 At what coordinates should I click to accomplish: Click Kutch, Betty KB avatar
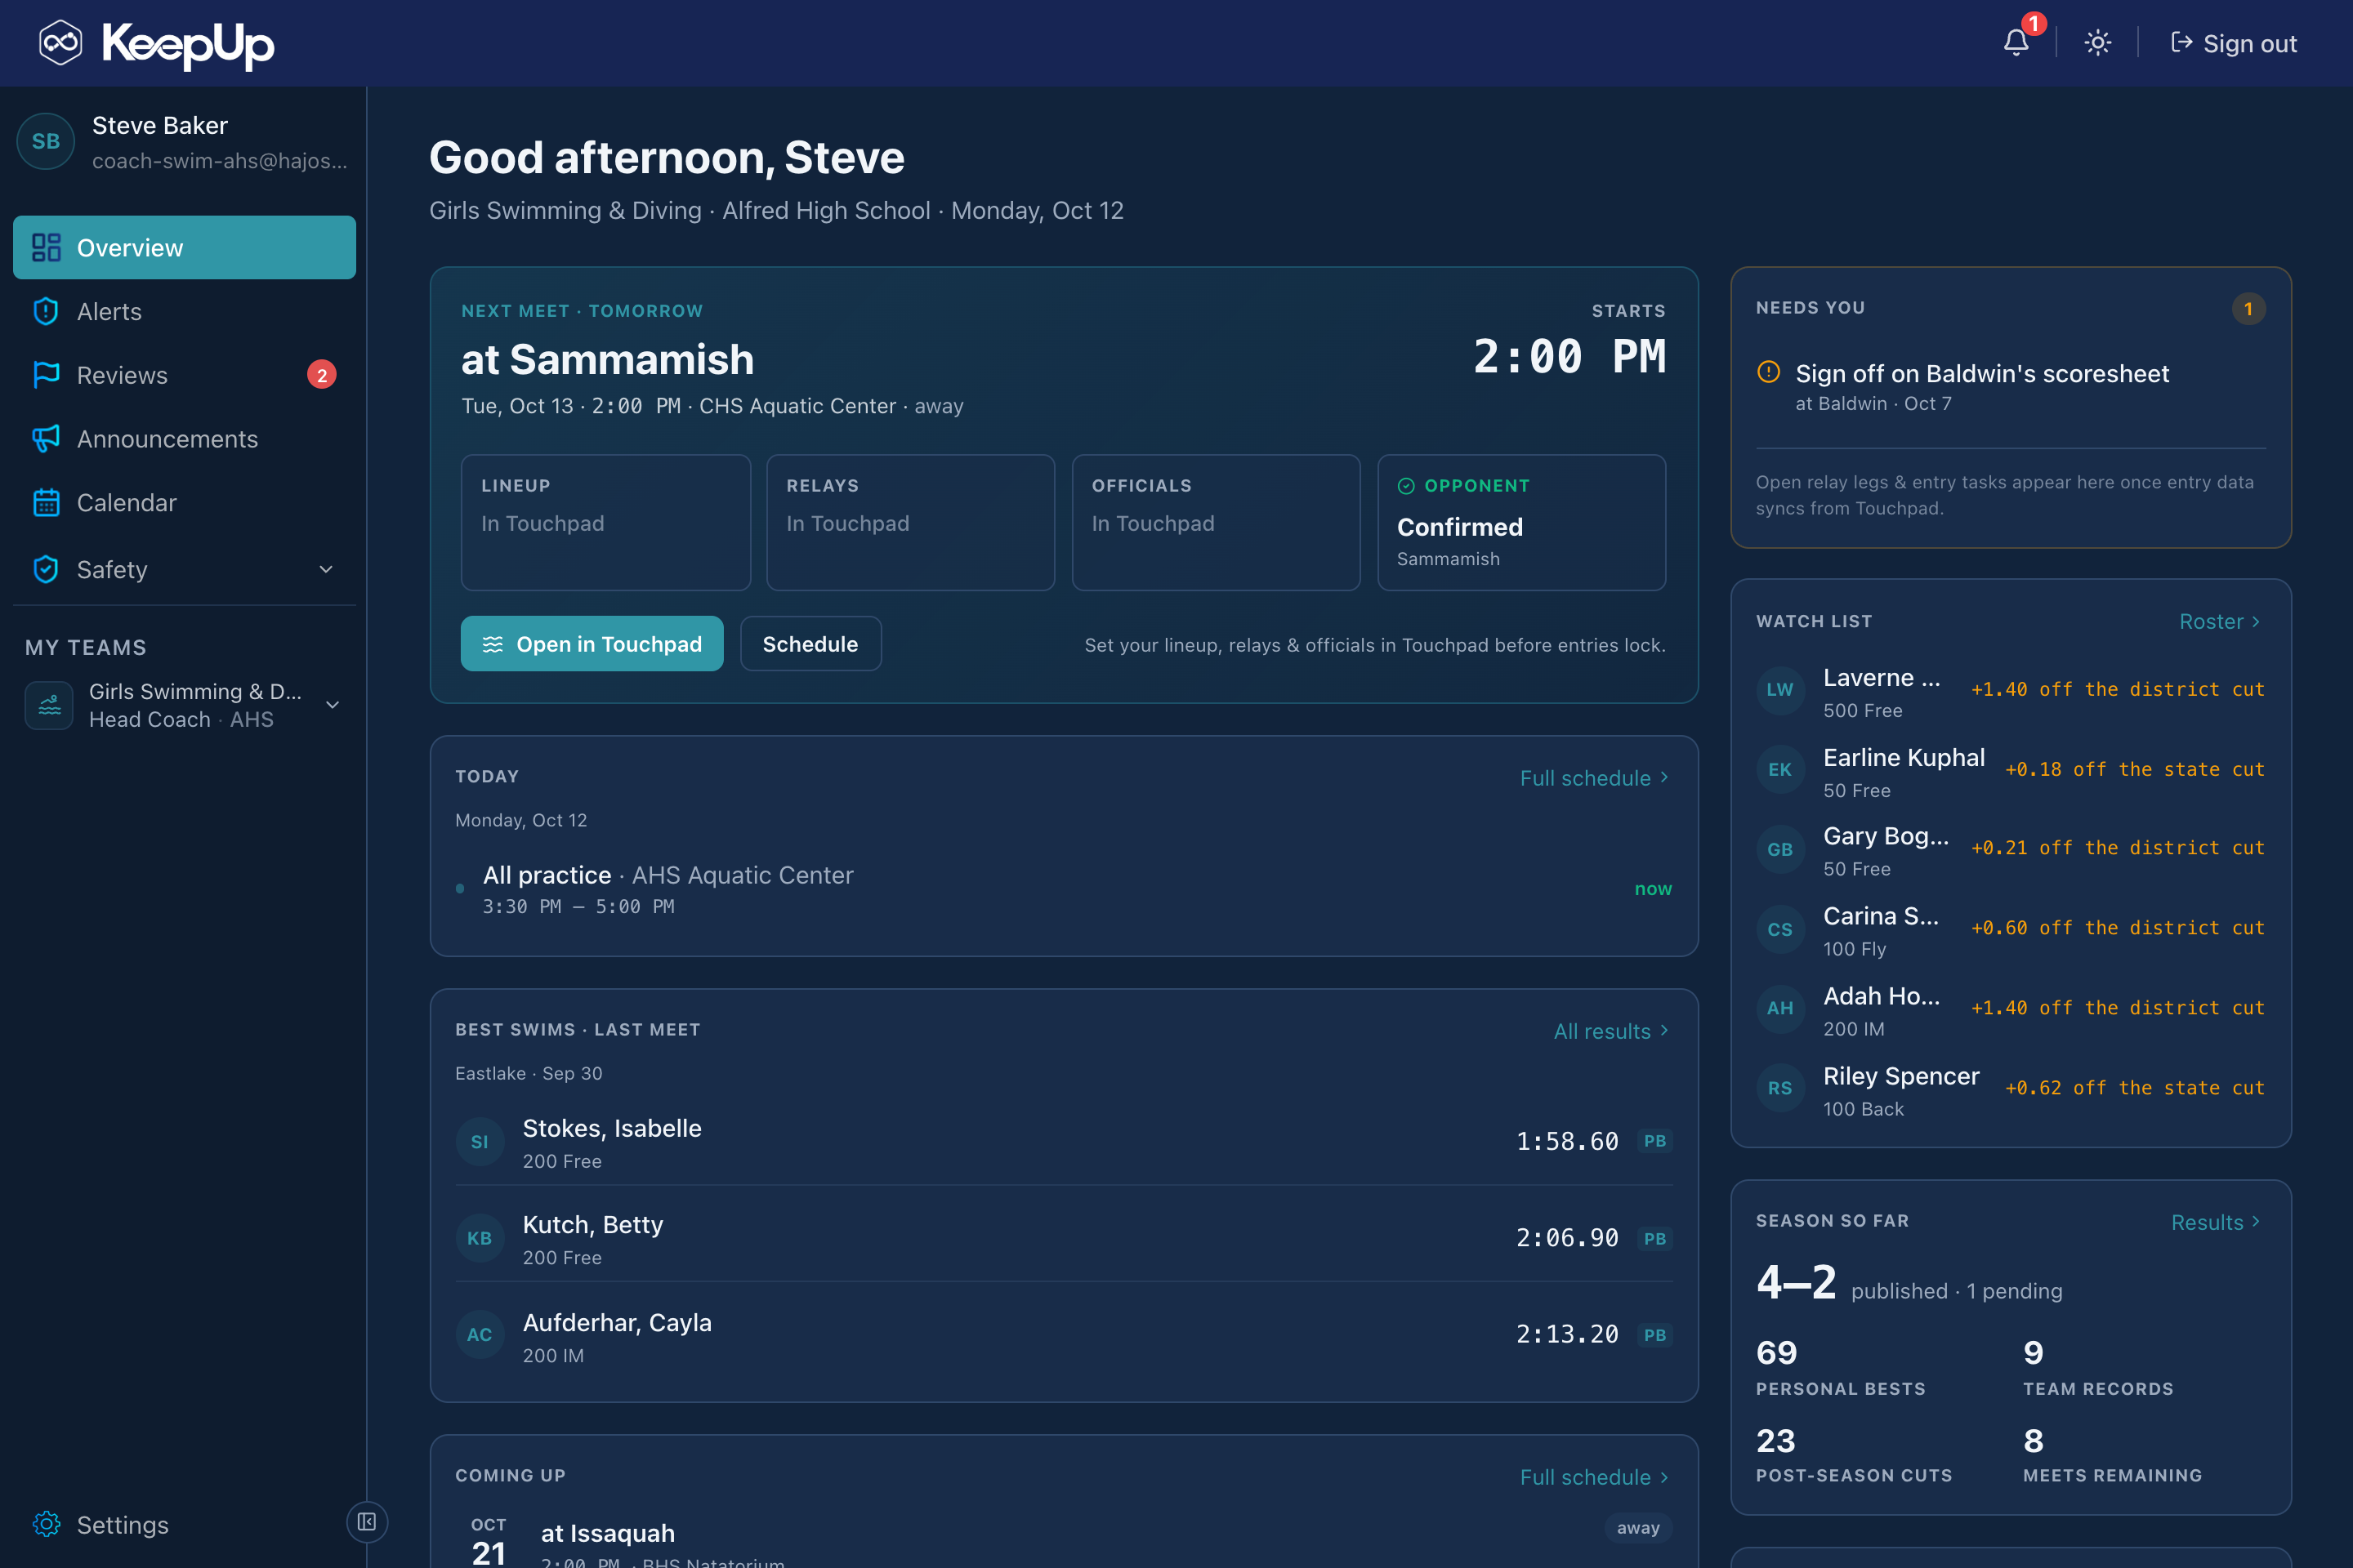[480, 1238]
